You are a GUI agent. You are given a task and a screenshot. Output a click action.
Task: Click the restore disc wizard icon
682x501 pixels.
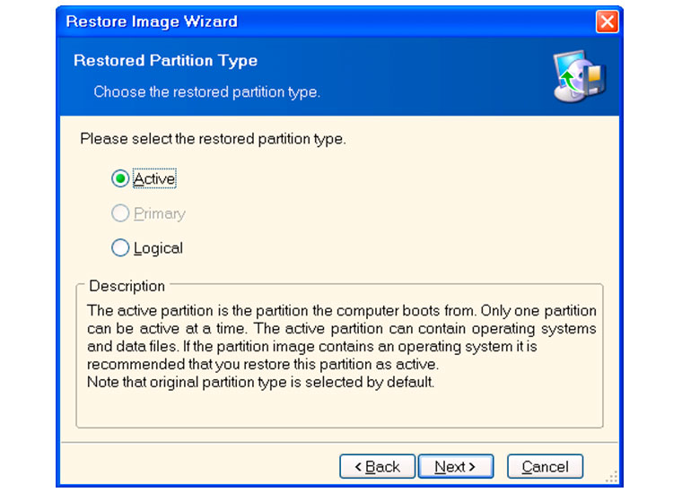click(579, 76)
